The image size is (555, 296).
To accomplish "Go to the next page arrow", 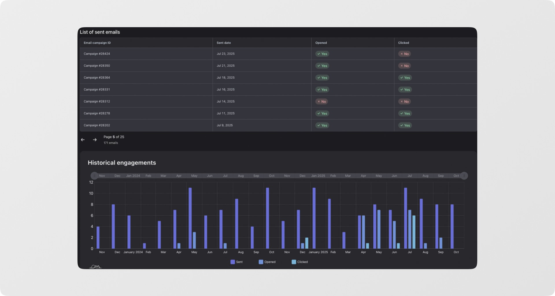I will tap(95, 140).
